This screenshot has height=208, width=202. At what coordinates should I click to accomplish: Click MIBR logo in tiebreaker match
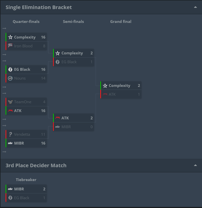[10, 189]
